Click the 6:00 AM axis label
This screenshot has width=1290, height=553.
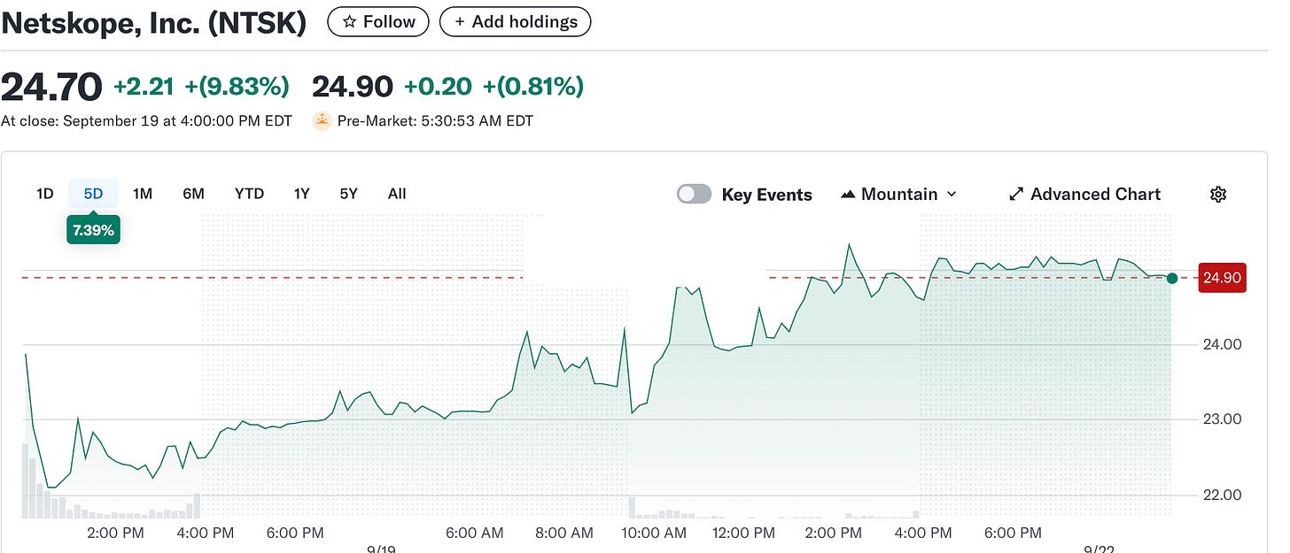[475, 533]
